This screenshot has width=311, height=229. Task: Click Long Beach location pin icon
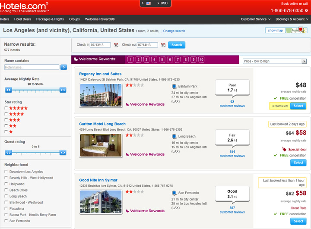coord(174,136)
